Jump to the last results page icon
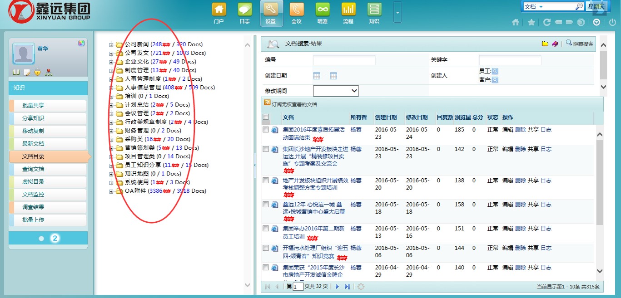The height and width of the screenshot is (298, 621). 348,287
